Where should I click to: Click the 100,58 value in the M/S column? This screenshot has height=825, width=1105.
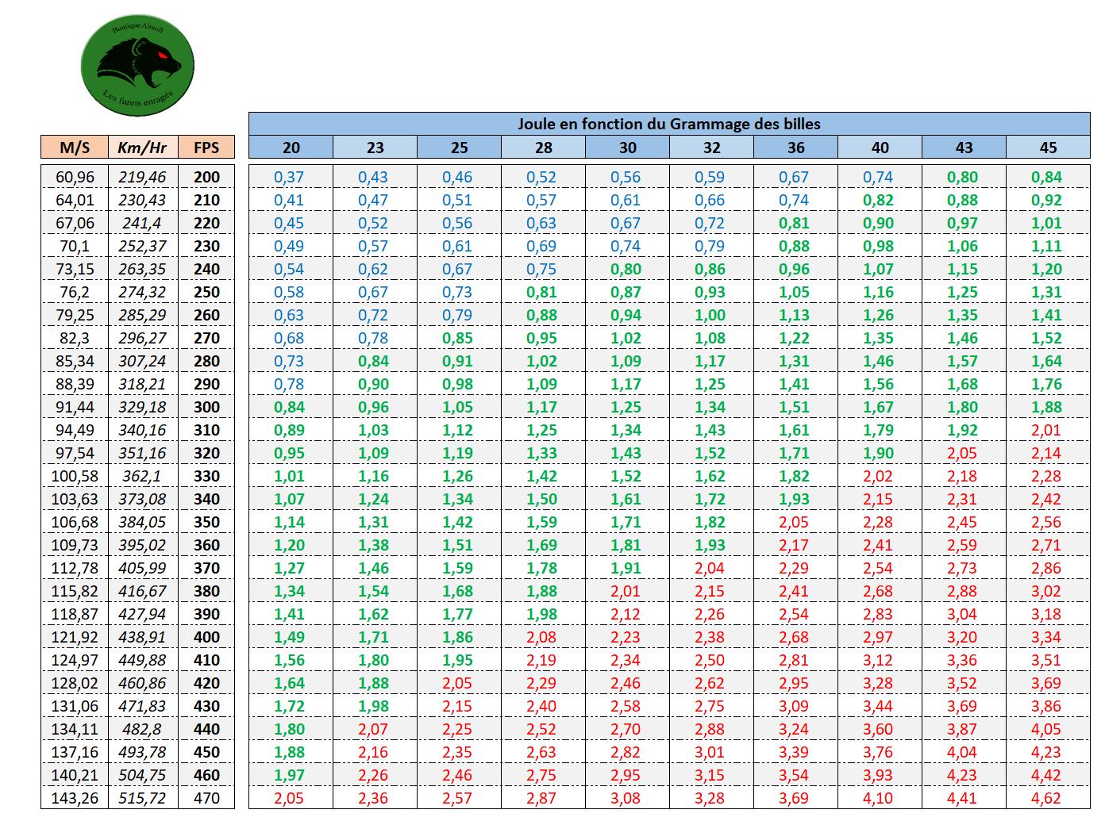[75, 476]
